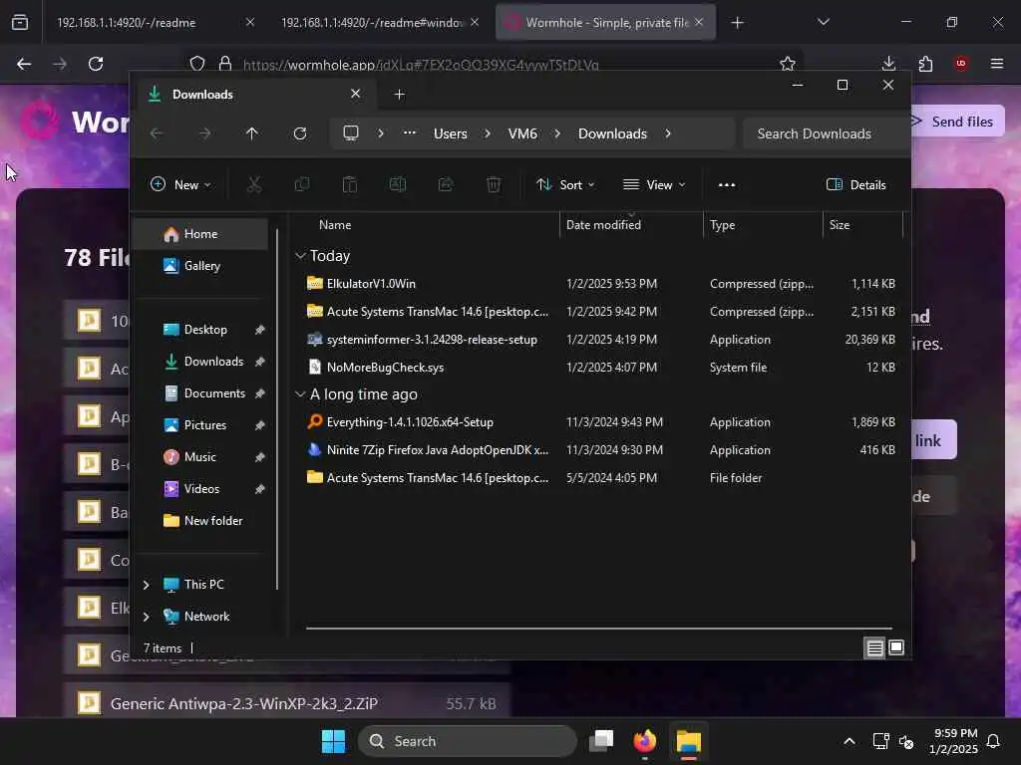Image resolution: width=1021 pixels, height=765 pixels.
Task: Expand Network in navigation pane
Action: tap(147, 617)
